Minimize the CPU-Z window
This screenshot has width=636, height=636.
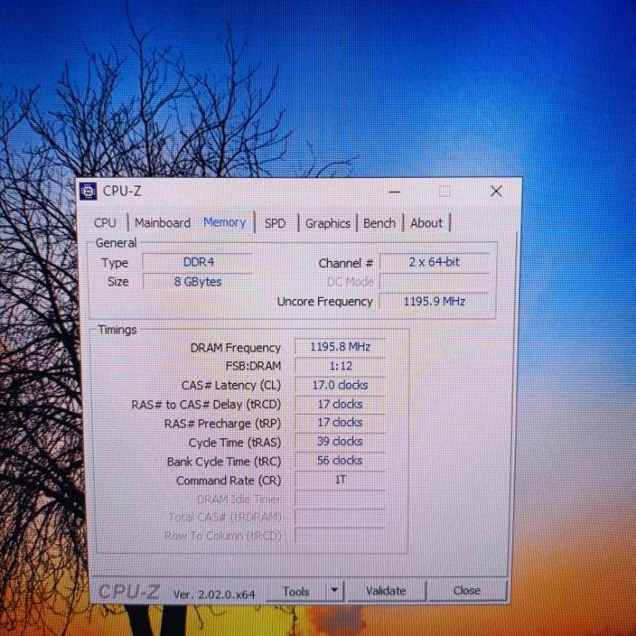point(394,192)
